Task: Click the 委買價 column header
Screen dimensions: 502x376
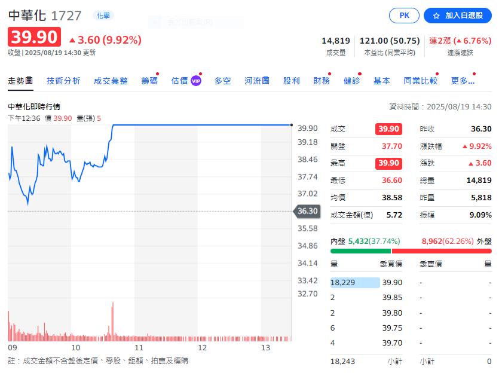Action: pyautogui.click(x=391, y=264)
